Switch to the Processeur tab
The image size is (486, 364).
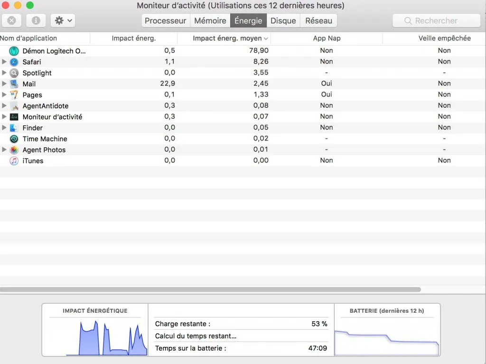click(x=165, y=20)
